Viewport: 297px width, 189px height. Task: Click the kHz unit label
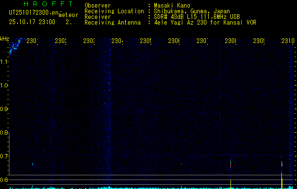pyautogui.click(x=4, y=39)
